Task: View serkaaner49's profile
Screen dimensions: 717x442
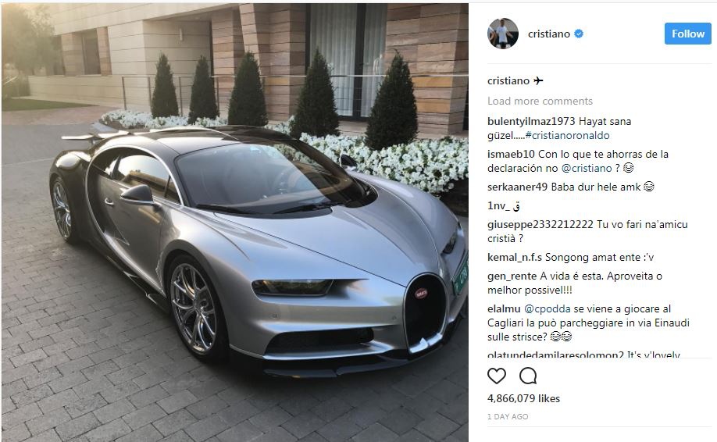Action: pyautogui.click(x=517, y=187)
